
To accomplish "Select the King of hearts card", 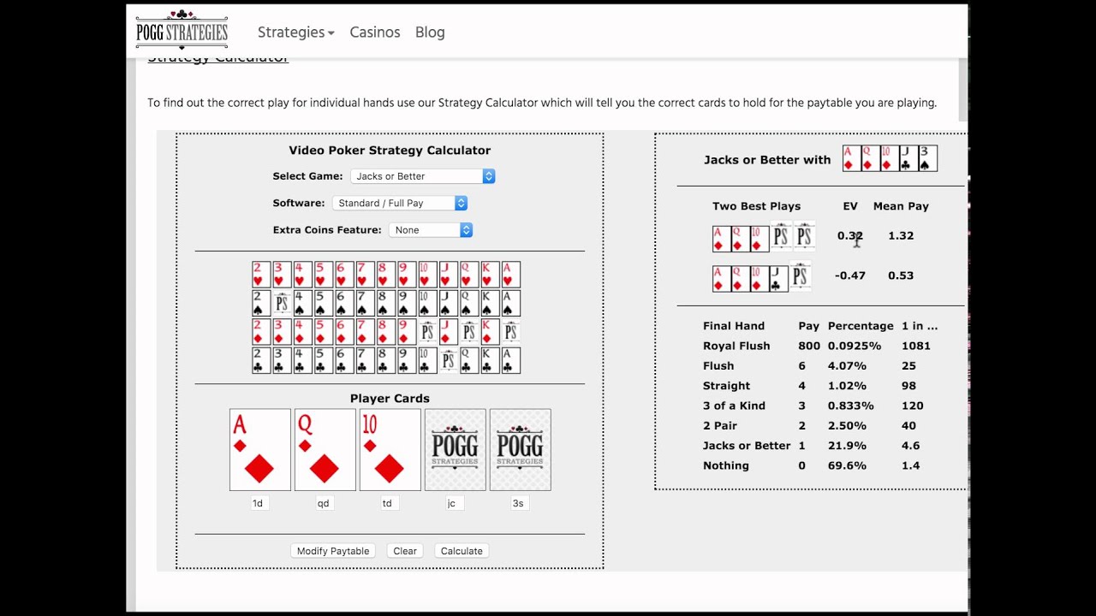I will click(x=490, y=275).
